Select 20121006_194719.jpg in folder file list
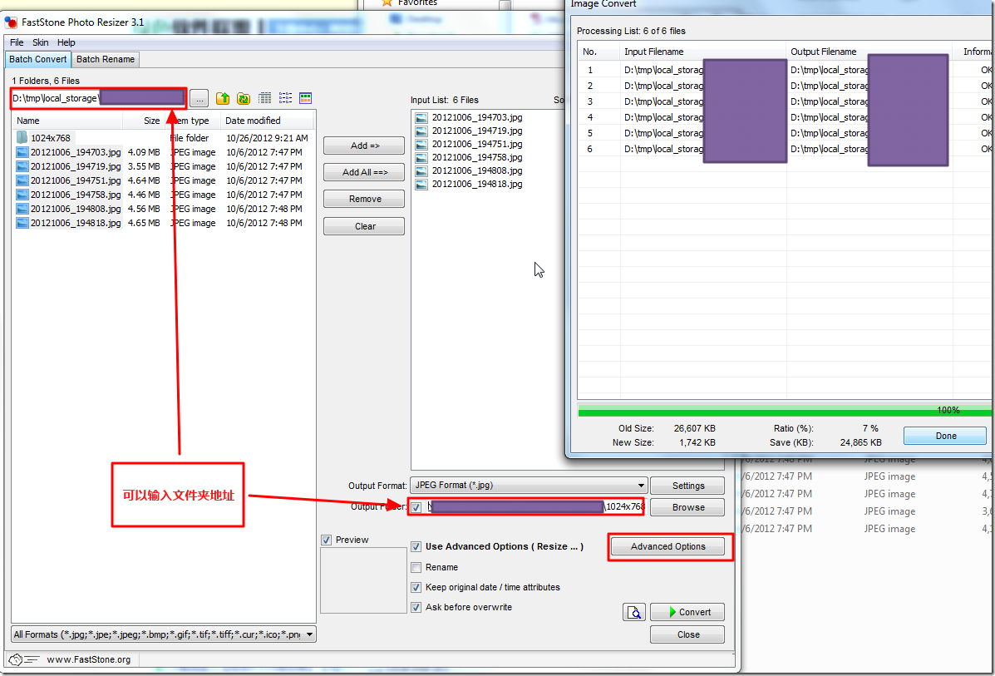The image size is (995, 676). [68, 166]
